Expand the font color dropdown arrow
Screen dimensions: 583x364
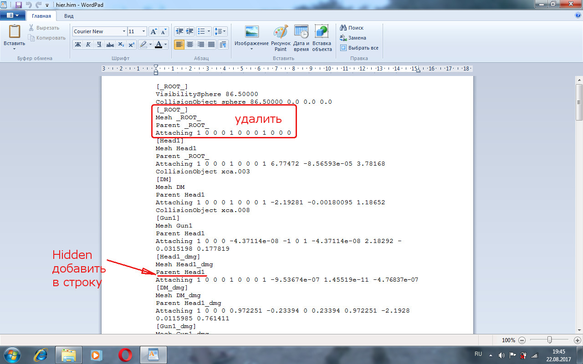[x=166, y=44]
